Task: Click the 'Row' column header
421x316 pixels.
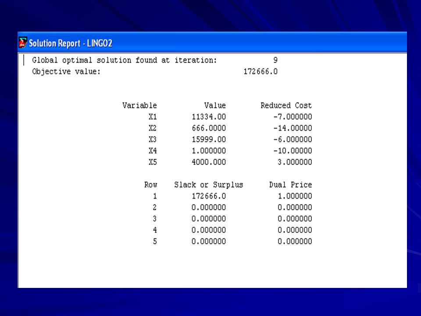Action: [x=150, y=185]
